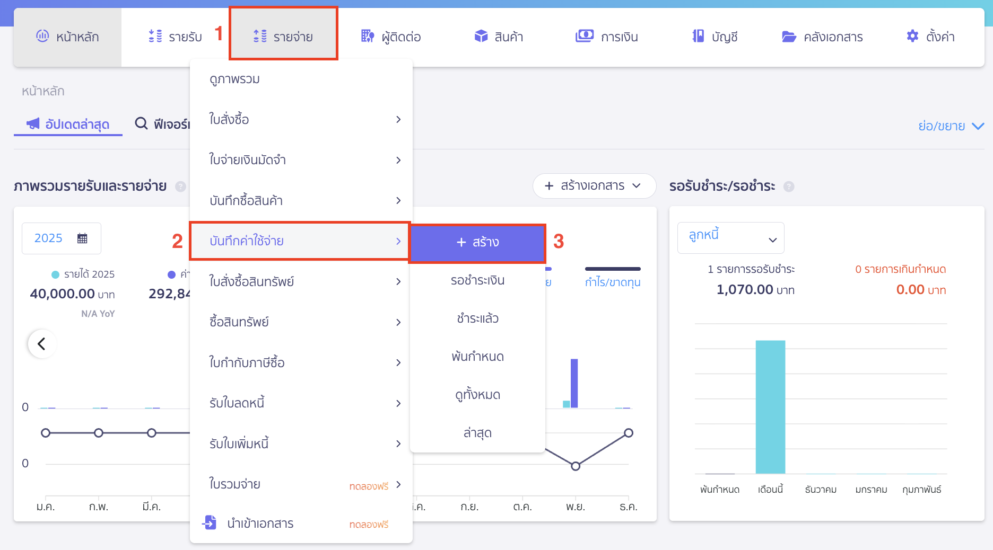Expand the ลูกหนี้ dropdown
Image resolution: width=993 pixels, height=550 pixels.
tap(773, 238)
